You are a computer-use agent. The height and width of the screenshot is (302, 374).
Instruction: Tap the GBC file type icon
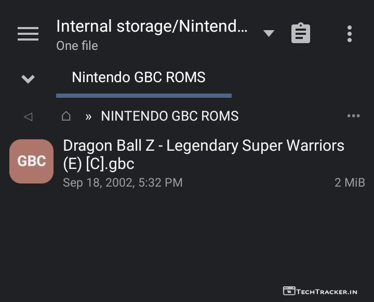(x=32, y=161)
